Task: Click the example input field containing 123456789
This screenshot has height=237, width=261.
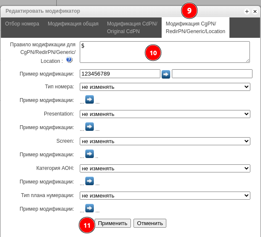Action: (119, 74)
